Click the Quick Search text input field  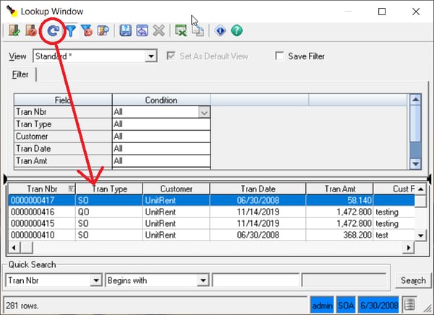(255, 280)
